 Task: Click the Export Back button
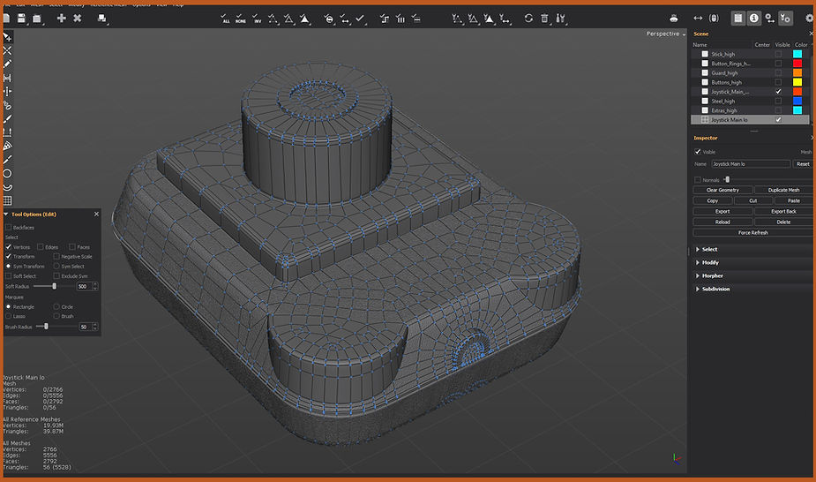coord(783,211)
